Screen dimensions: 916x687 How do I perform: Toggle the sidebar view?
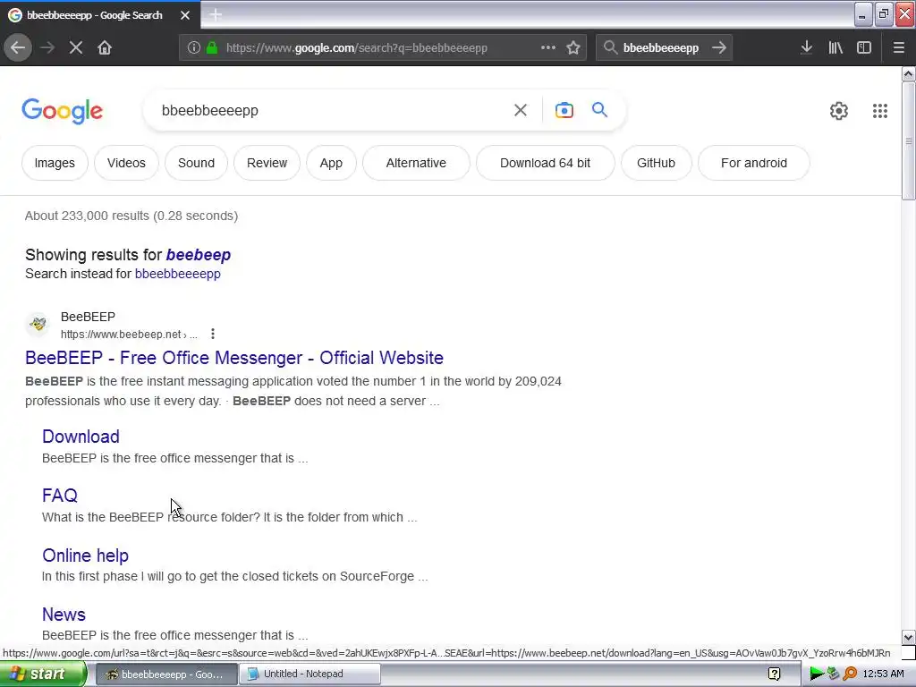pyautogui.click(x=864, y=48)
